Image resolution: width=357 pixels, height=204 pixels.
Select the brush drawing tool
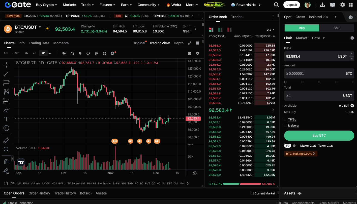click(x=6, y=110)
